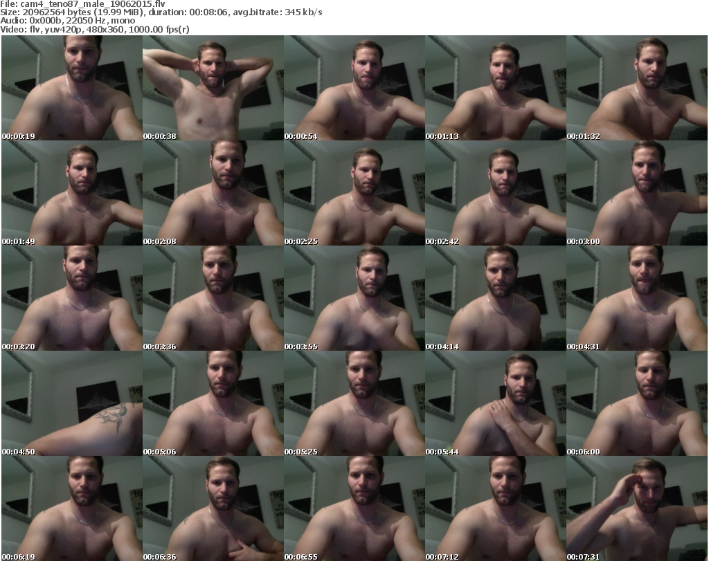Click the file name line 'cam4_teno87_male_19062015.flv'

tap(83, 4)
